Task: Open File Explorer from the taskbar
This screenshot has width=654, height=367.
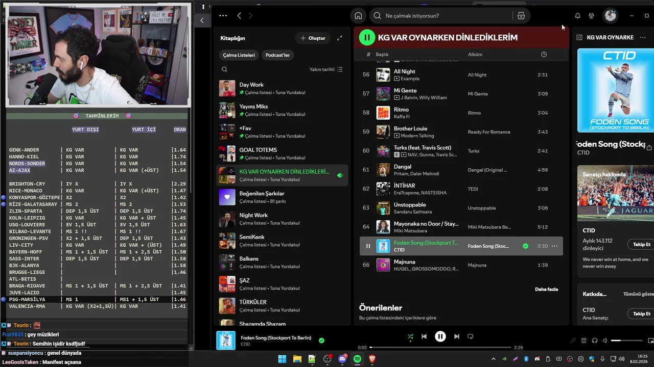Action: [x=297, y=359]
